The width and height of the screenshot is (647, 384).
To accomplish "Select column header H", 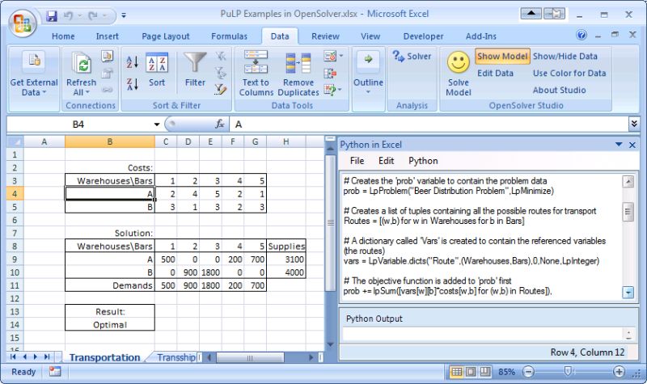I will pos(286,142).
